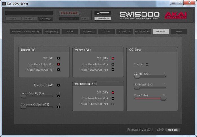Switch to the Interval tab
Screen dimensions: 197x137
tap(88, 32)
